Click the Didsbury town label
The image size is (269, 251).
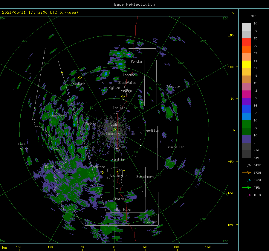[113, 134]
